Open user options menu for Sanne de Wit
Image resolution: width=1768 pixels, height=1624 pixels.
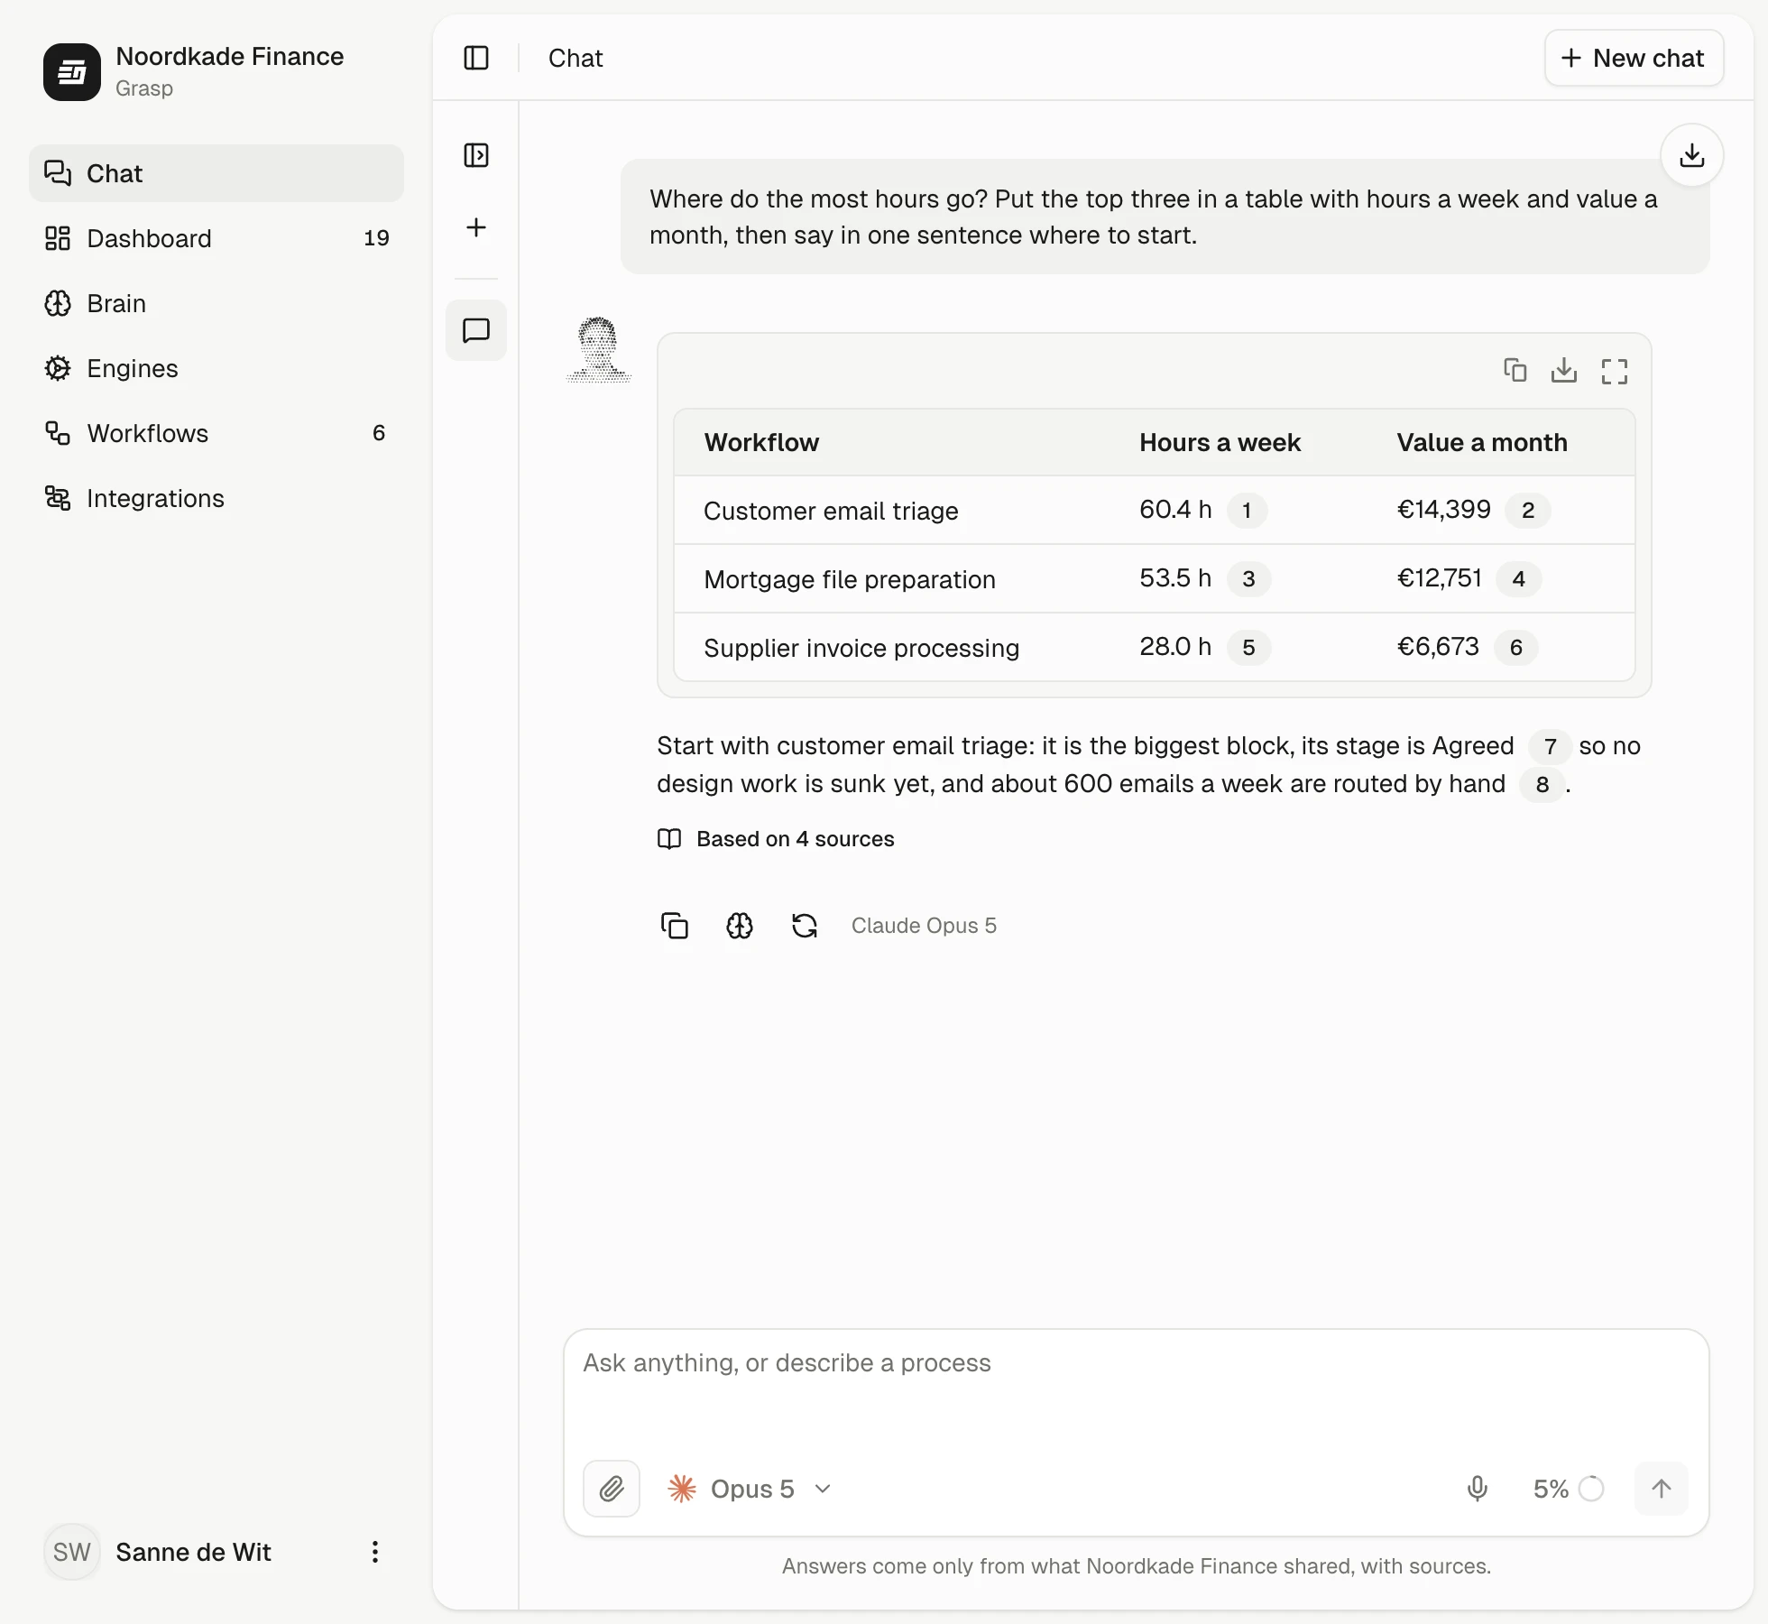pyautogui.click(x=375, y=1552)
